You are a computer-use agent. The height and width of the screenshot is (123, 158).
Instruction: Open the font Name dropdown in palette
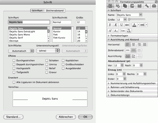pos(140,15)
